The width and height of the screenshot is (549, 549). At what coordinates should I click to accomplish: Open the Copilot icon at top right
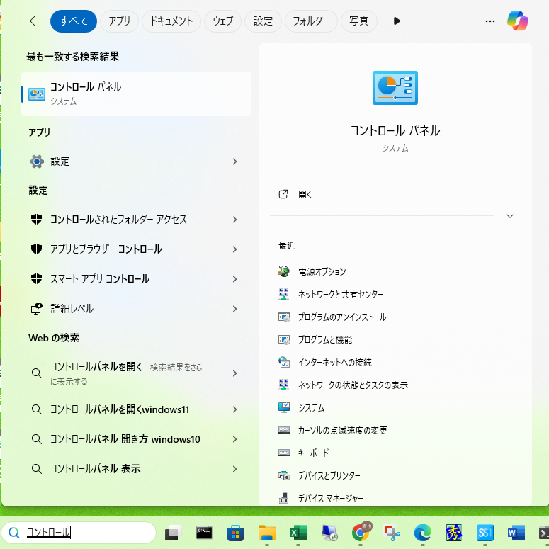518,21
